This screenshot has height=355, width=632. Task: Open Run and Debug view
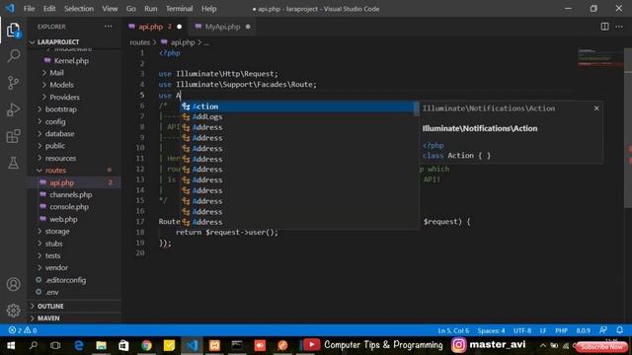13,109
